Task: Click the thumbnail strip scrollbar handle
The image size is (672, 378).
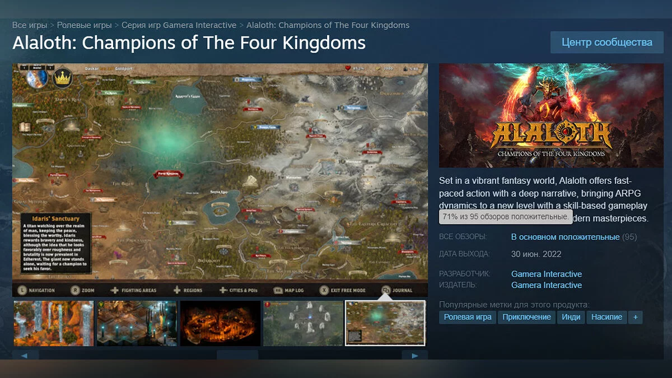Action: coord(237,355)
